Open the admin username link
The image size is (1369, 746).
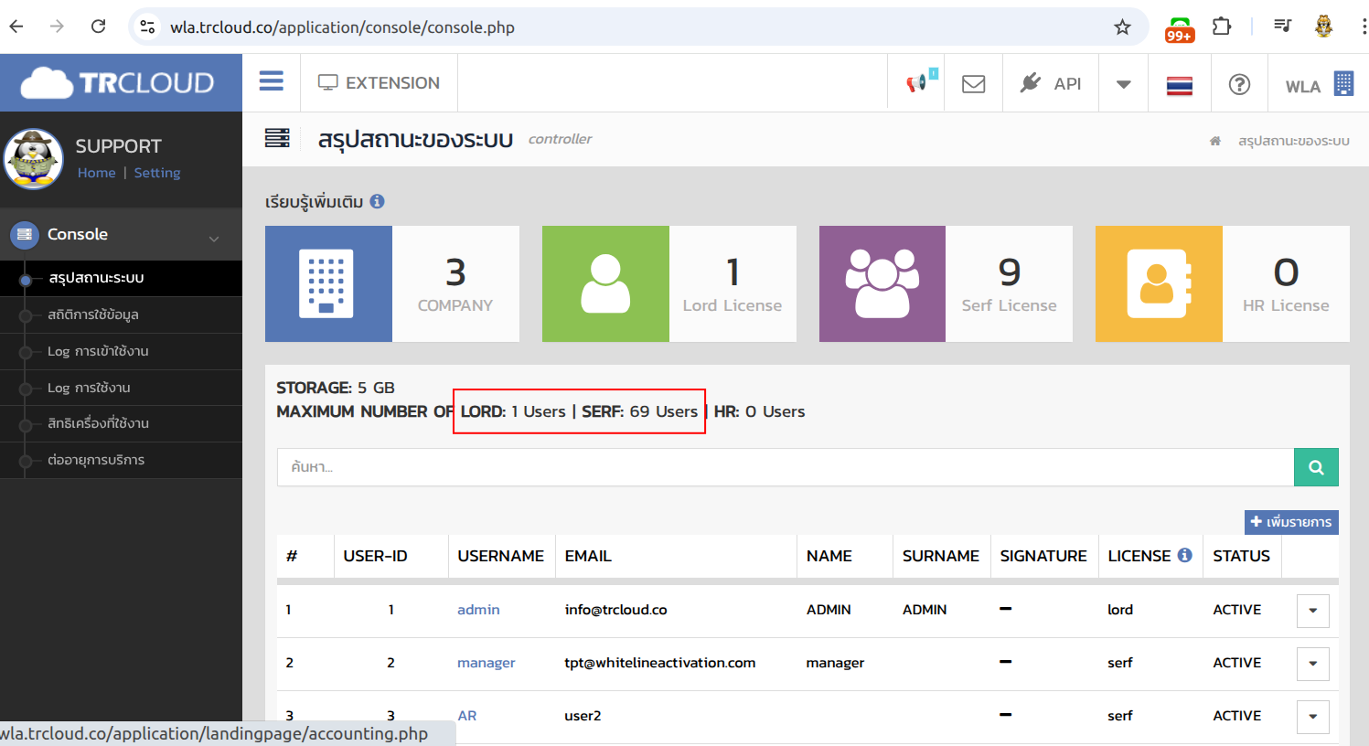(478, 610)
